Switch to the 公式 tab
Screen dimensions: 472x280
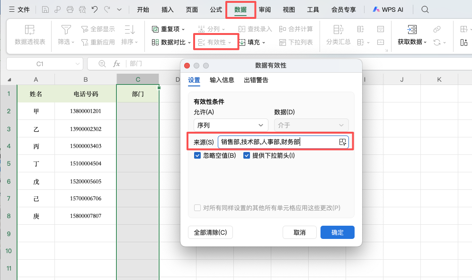coord(216,9)
